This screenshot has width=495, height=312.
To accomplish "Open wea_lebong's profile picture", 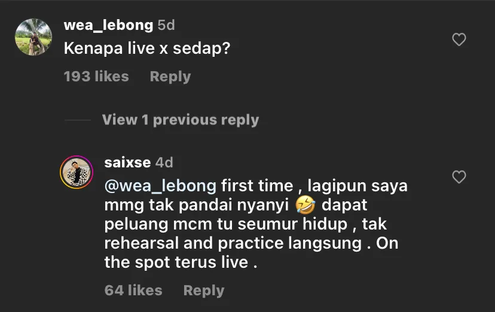I will pyautogui.click(x=33, y=37).
